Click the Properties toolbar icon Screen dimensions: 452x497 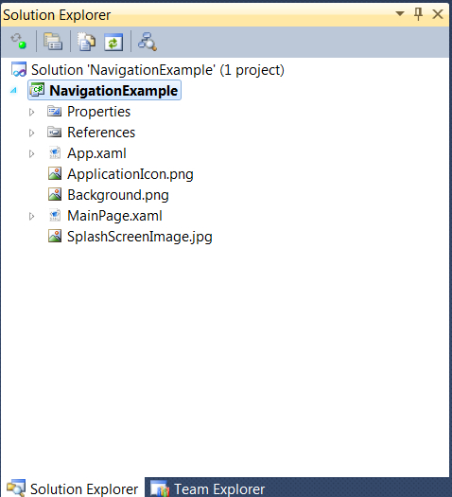(53, 42)
